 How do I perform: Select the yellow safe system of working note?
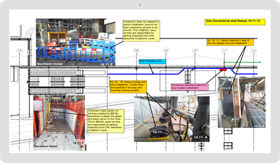[105, 121]
